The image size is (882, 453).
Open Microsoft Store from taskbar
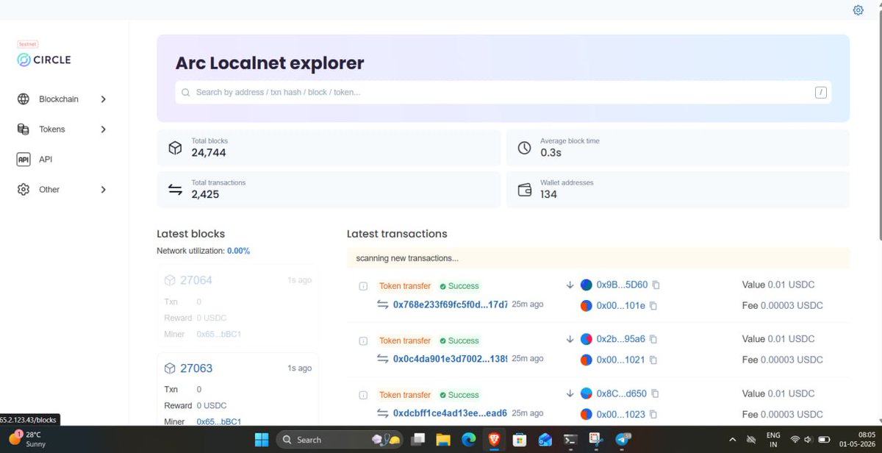(520, 440)
